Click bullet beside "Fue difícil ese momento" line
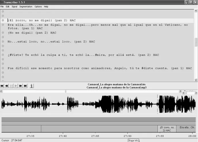 [3, 68]
